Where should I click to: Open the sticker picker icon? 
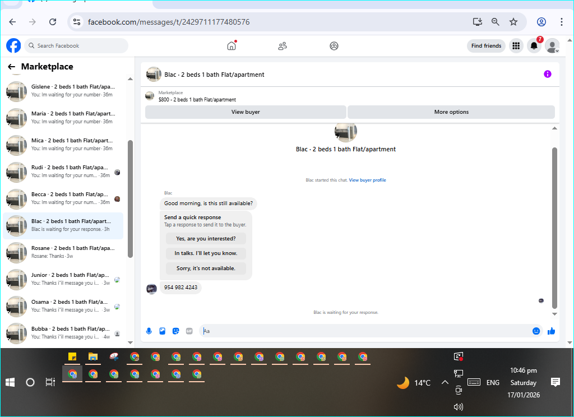[x=175, y=331]
